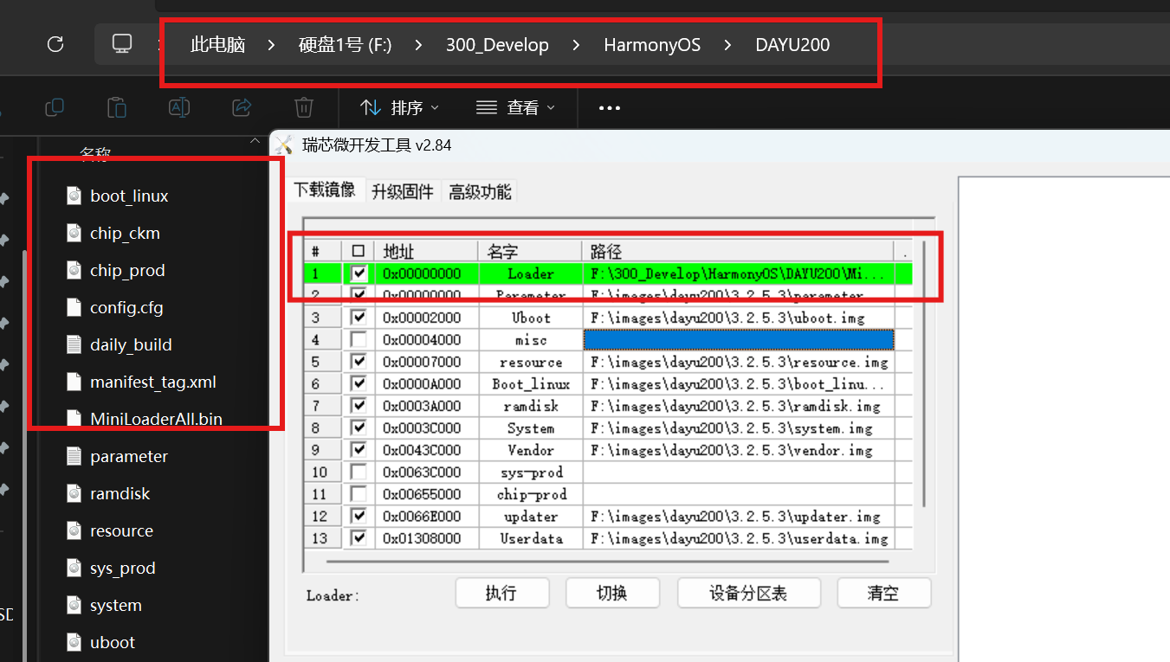
Task: Click the 路径 column header
Action: click(739, 251)
